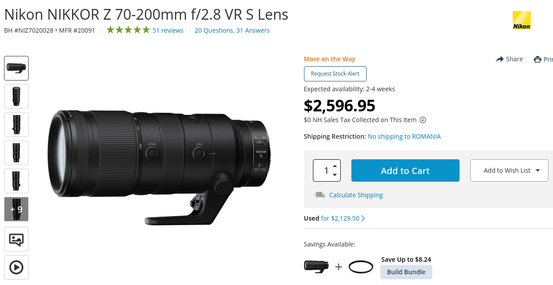Expand the used price offer chevron

(363, 218)
